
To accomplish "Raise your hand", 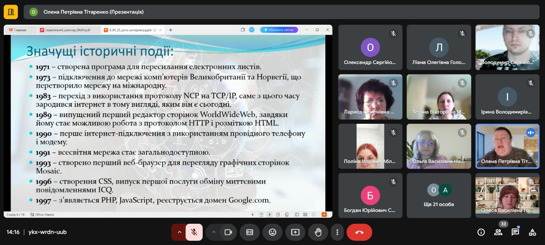I will tap(318, 232).
